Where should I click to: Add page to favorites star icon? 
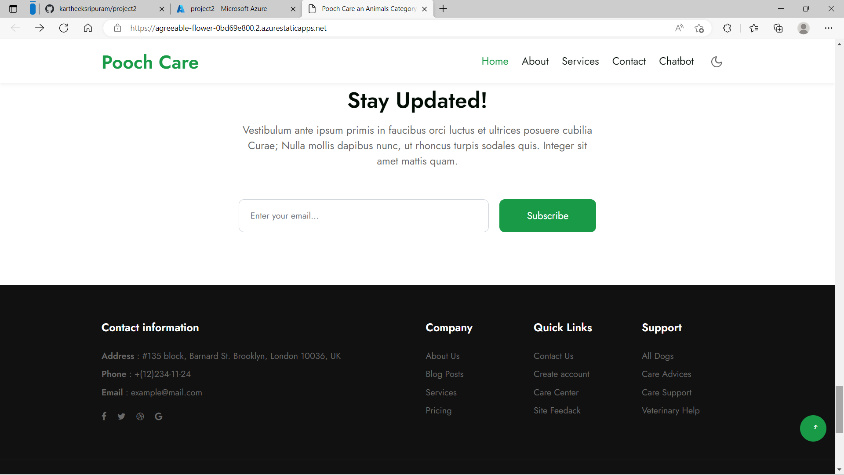699,28
